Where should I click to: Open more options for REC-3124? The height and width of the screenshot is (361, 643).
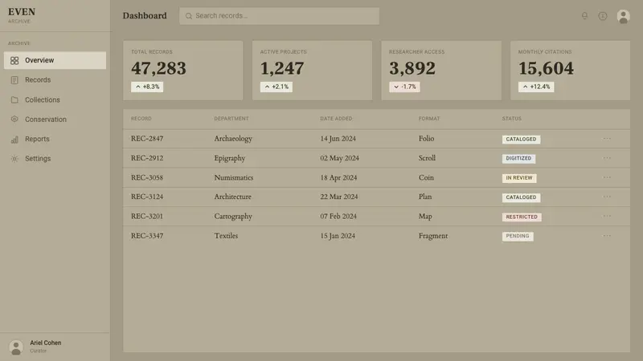point(607,197)
